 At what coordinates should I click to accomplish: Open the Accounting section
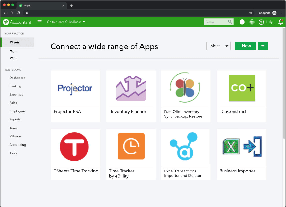[x=18, y=145]
